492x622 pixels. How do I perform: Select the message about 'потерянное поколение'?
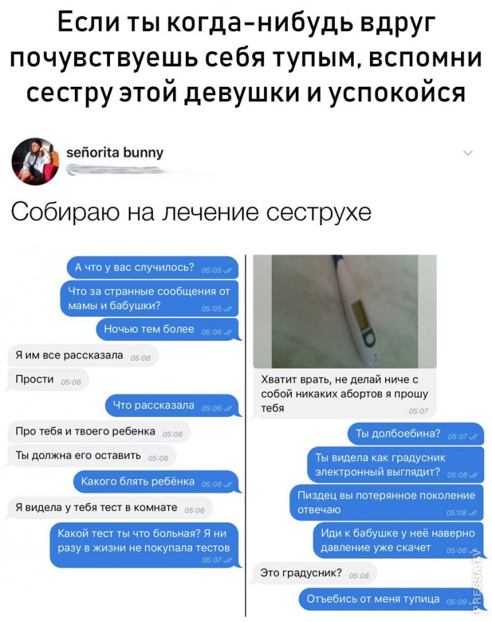387,503
